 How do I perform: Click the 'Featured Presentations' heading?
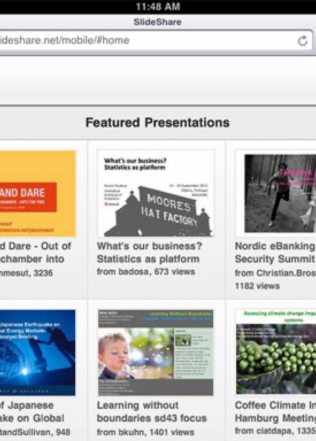tap(158, 122)
